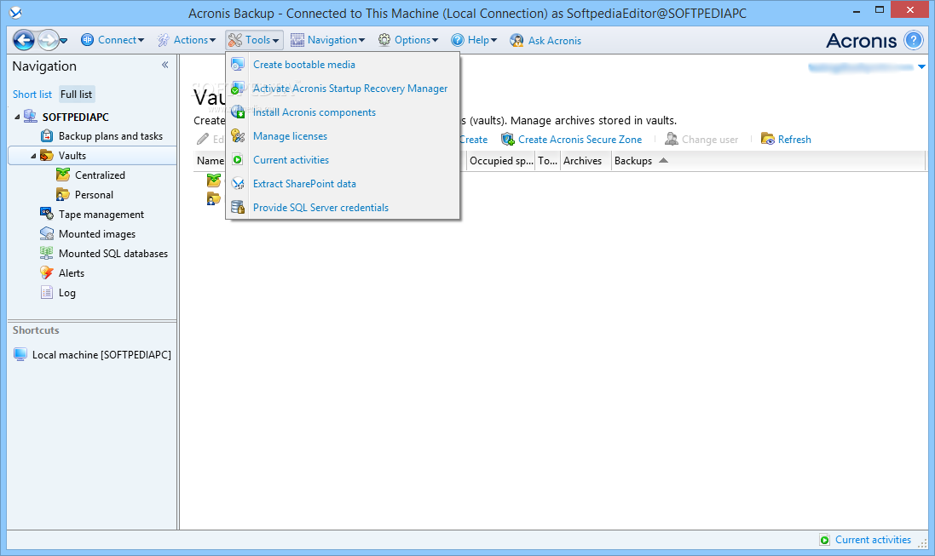Open the Actions menu

tap(186, 40)
